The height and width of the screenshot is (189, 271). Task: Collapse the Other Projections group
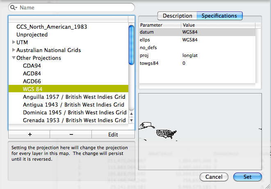(x=14, y=58)
